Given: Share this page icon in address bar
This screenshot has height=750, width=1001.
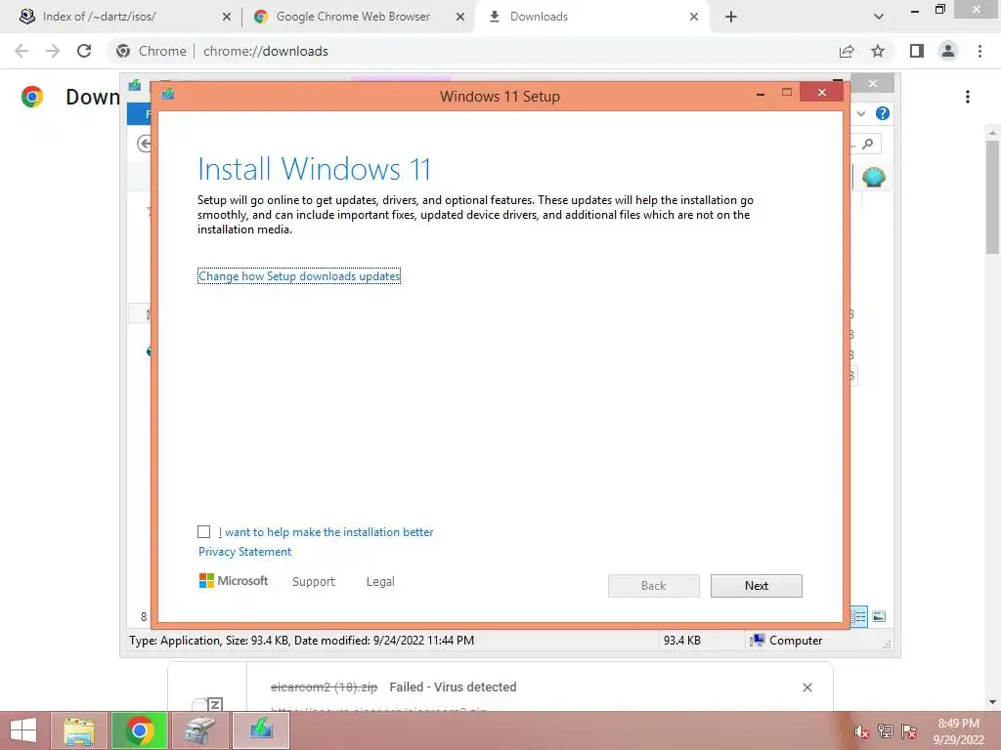Looking at the screenshot, I should point(847,51).
